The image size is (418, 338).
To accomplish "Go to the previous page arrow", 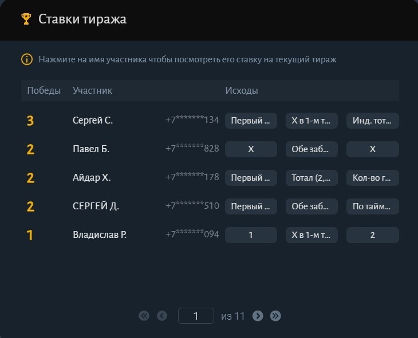I will tap(162, 316).
